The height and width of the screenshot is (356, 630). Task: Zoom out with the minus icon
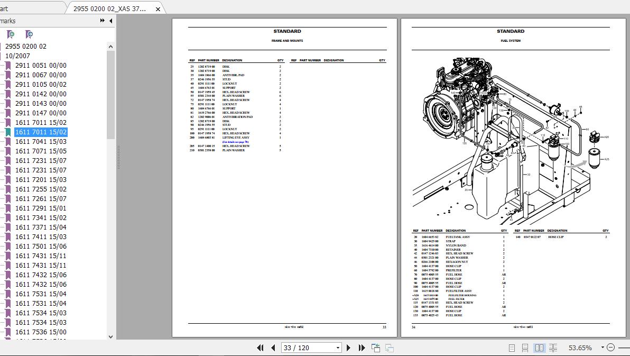click(x=610, y=348)
